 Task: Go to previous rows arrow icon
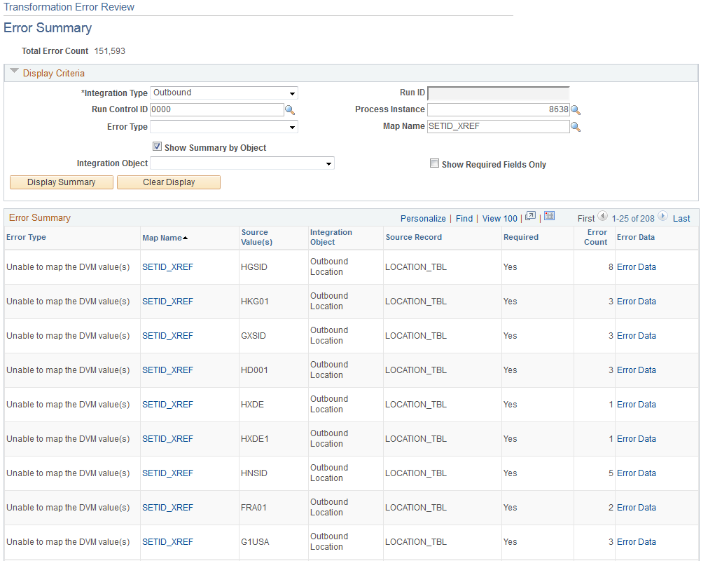click(x=603, y=216)
